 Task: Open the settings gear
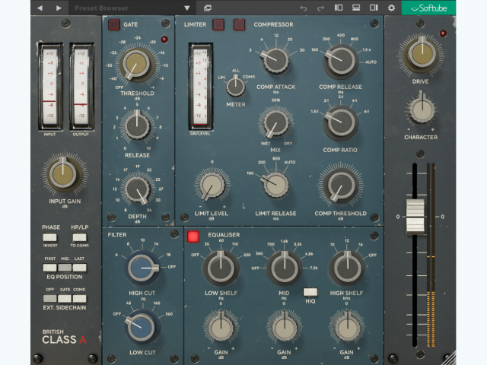pyautogui.click(x=391, y=8)
